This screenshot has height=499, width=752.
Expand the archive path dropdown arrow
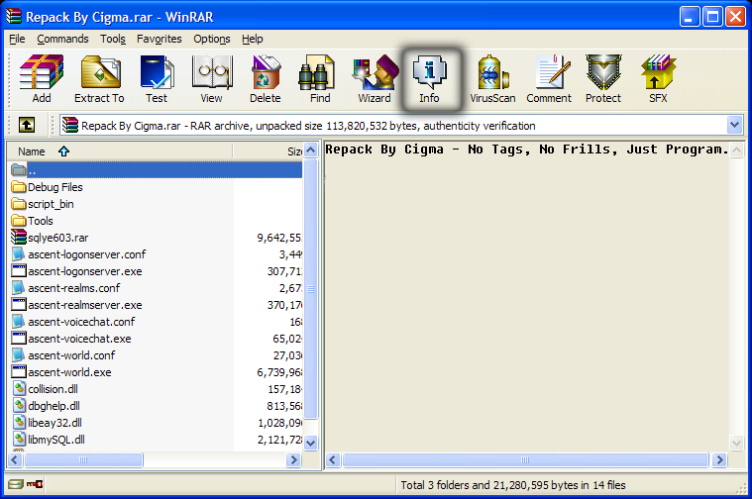pos(734,126)
